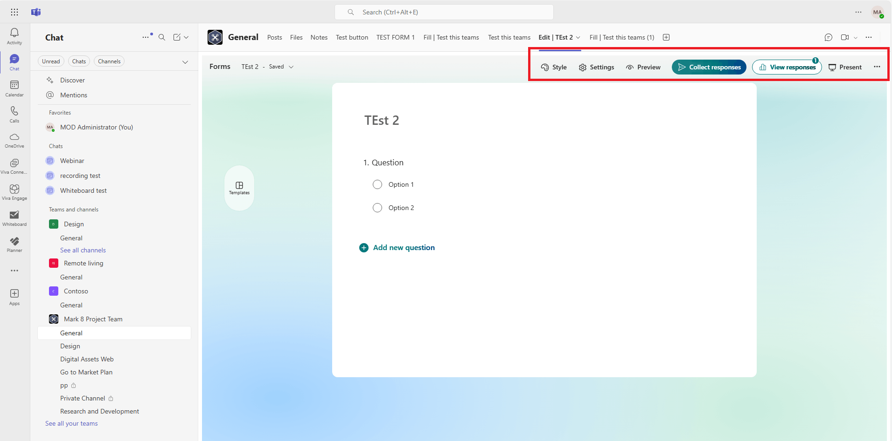
Task: Open Viva Engage app
Action: coord(14,192)
